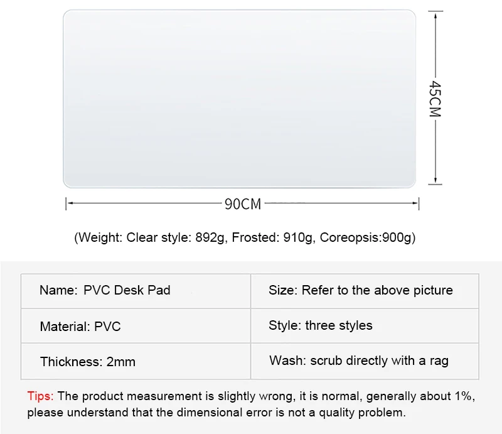The height and width of the screenshot is (434, 502).
Task: Click the 'Frosted: 910g' weight text
Action: click(272, 237)
